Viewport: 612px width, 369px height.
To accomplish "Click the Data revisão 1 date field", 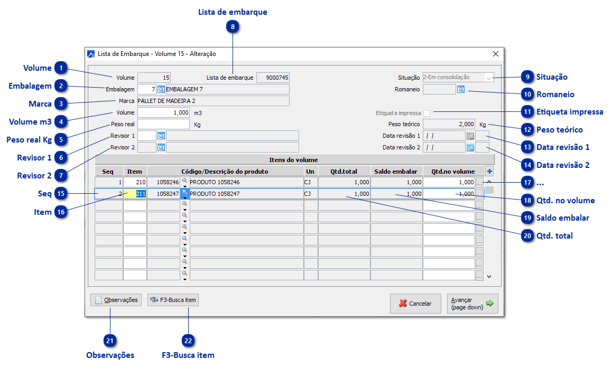I will coord(444,136).
